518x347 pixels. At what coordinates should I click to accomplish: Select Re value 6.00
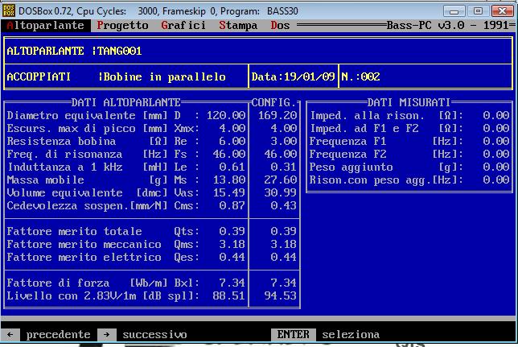click(232, 141)
